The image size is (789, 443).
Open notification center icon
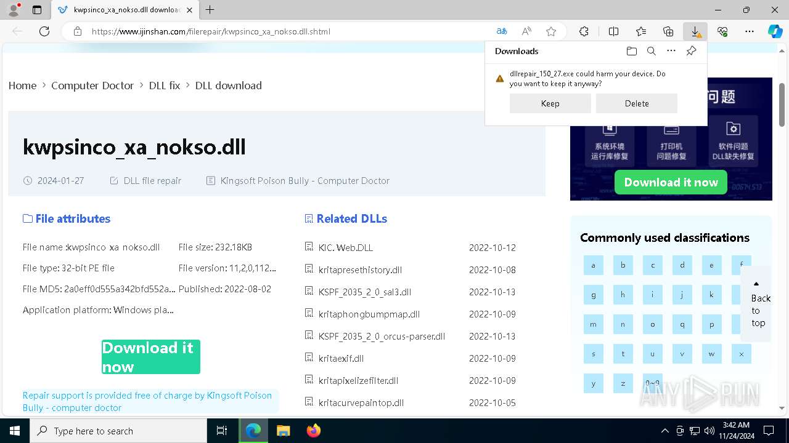tap(769, 431)
